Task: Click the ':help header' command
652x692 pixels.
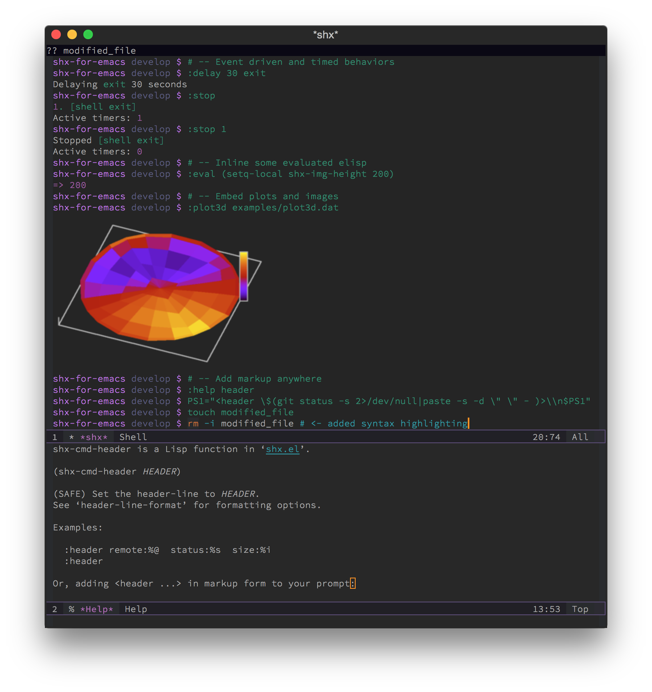Action: [x=221, y=390]
